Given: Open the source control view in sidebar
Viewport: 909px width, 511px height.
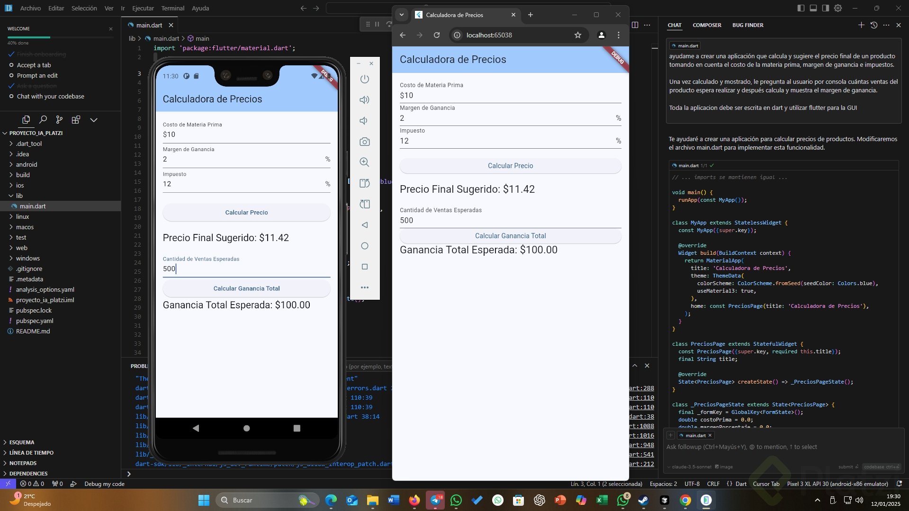Looking at the screenshot, I should tap(59, 120).
